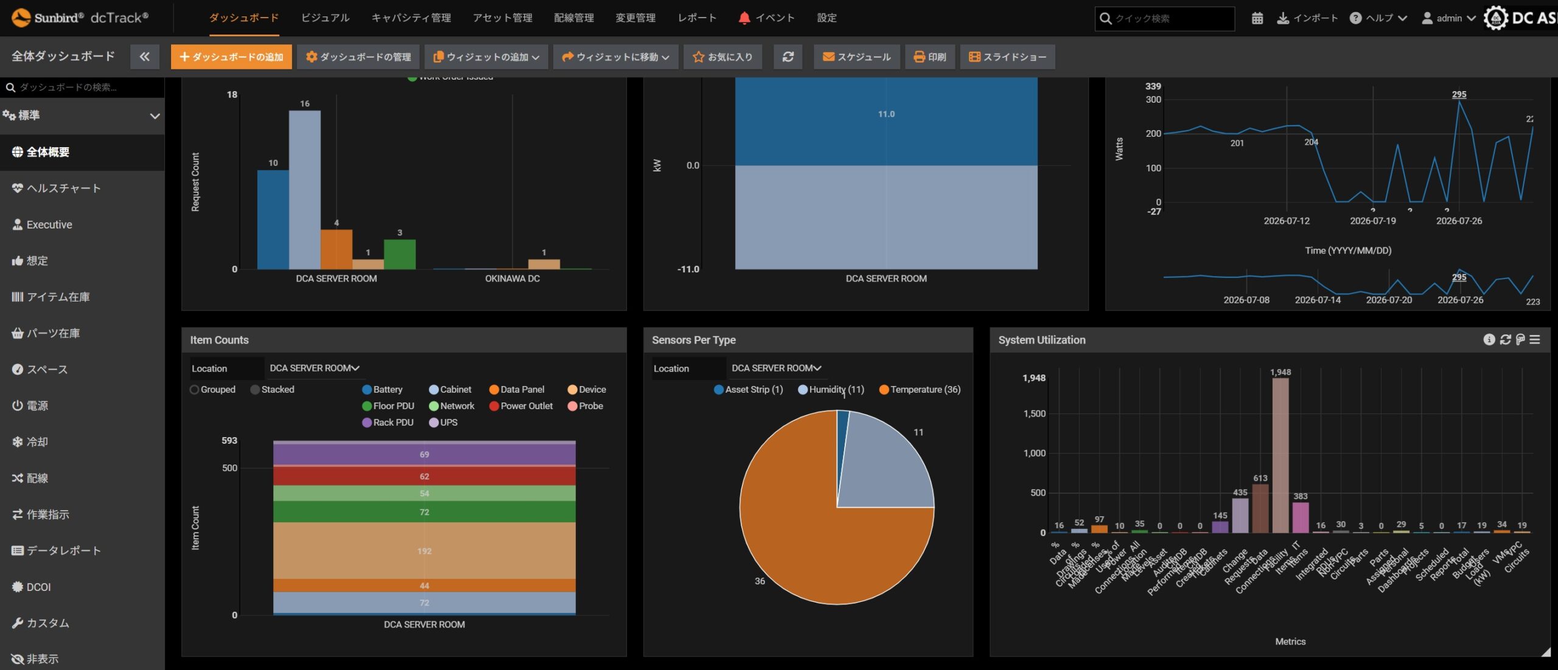Click the System Utilization info icon
The width and height of the screenshot is (1558, 670).
pos(1489,340)
